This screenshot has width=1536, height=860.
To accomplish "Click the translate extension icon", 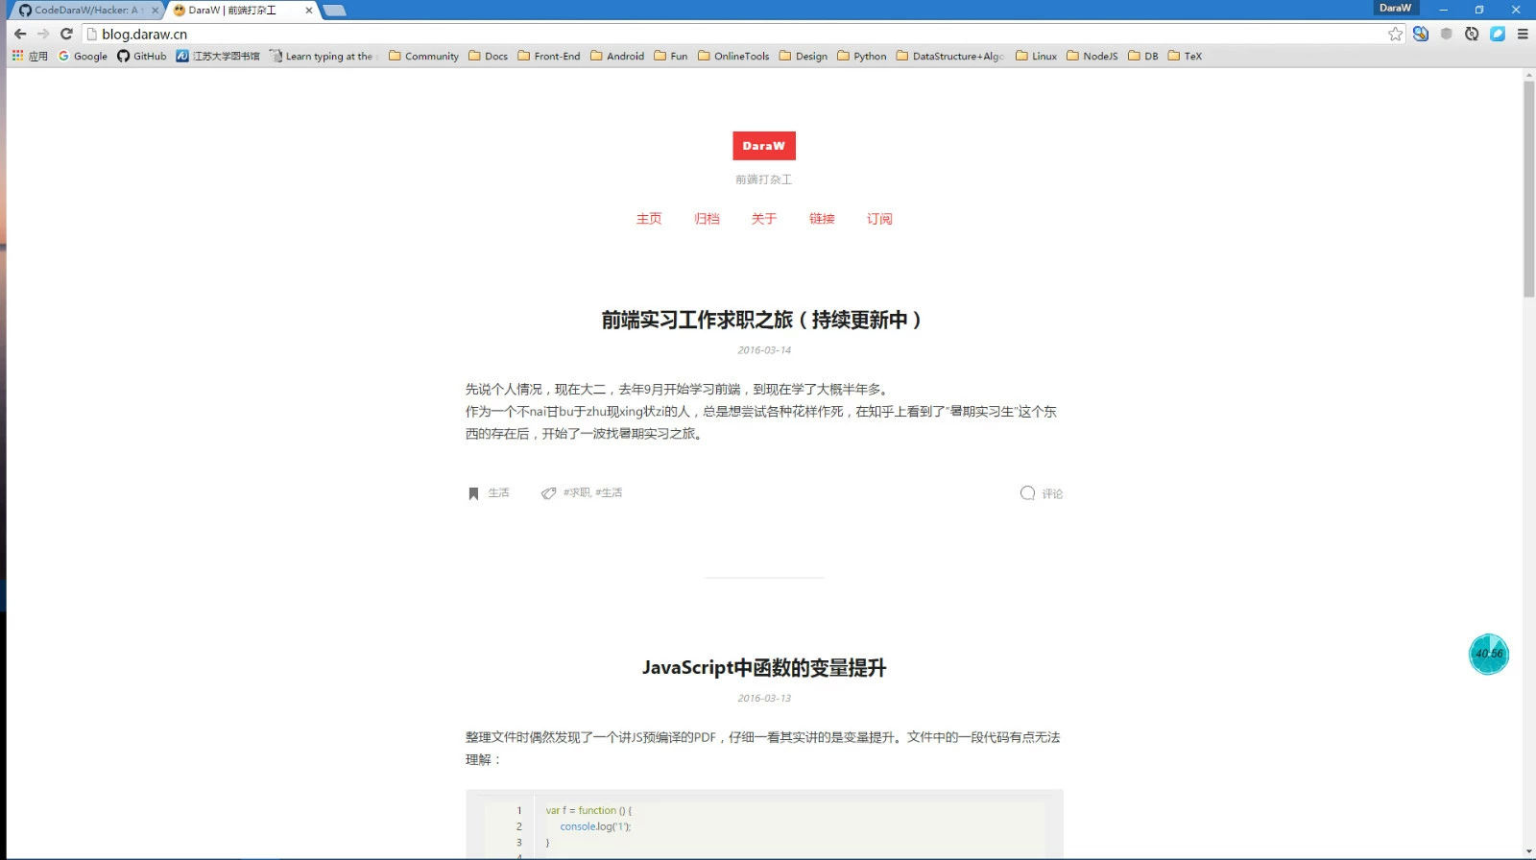I will [1421, 34].
